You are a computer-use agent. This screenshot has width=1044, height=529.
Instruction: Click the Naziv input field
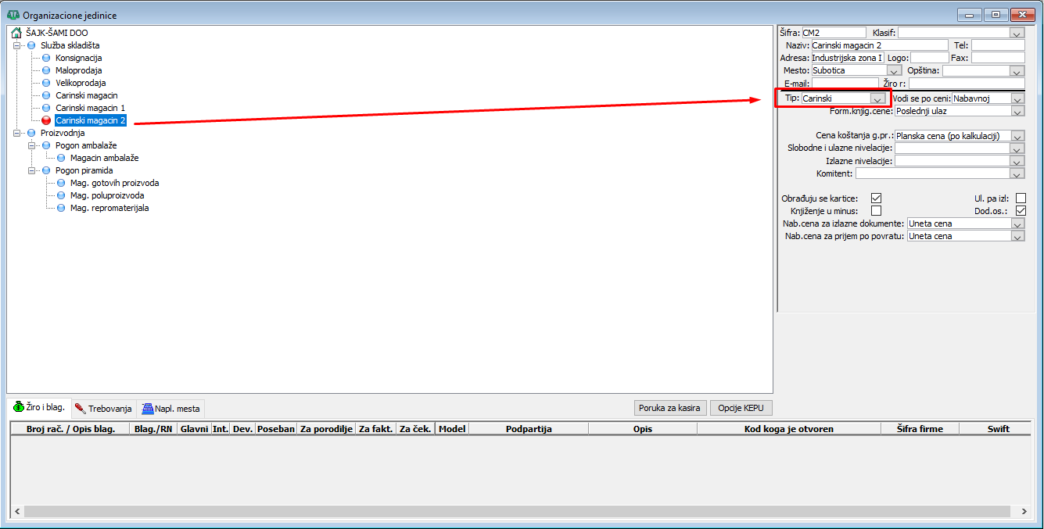click(x=879, y=45)
